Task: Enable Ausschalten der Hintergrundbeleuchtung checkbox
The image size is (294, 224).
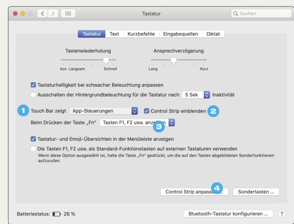Action: pyautogui.click(x=33, y=95)
